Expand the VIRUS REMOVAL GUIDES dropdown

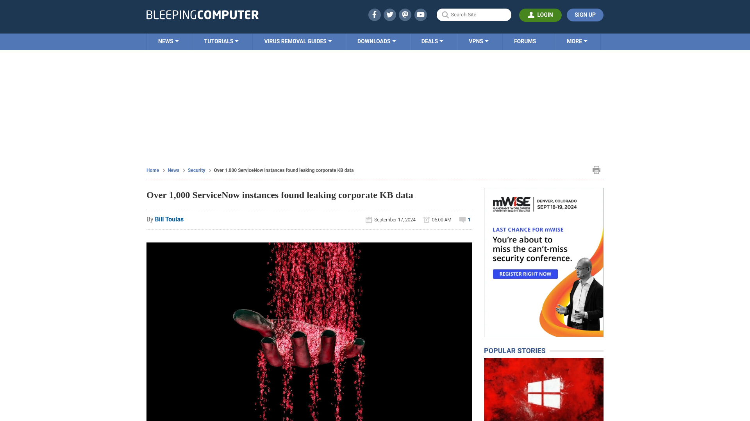click(298, 41)
